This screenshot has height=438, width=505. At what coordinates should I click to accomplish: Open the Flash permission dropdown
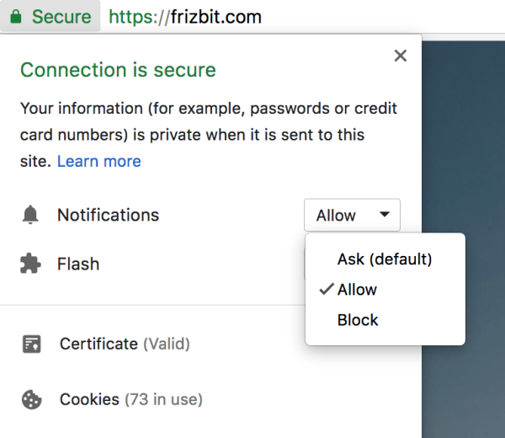306,264
